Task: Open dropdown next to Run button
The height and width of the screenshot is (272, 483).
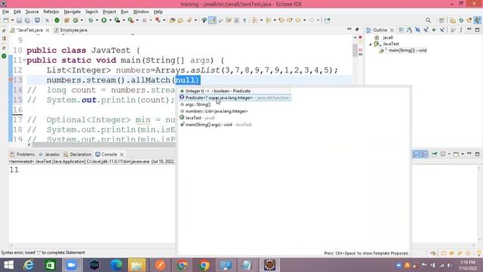Action: click(110, 20)
